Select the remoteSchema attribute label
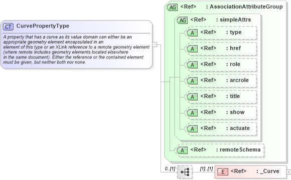The height and width of the screenshot is (180, 291). 240,149
